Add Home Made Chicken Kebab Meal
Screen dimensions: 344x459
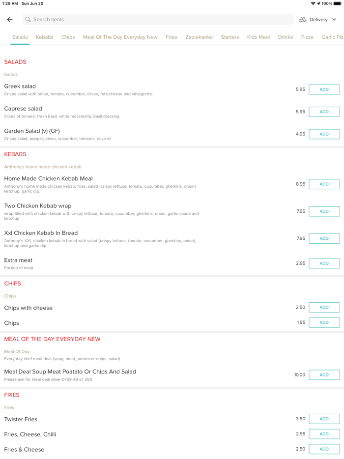click(324, 184)
